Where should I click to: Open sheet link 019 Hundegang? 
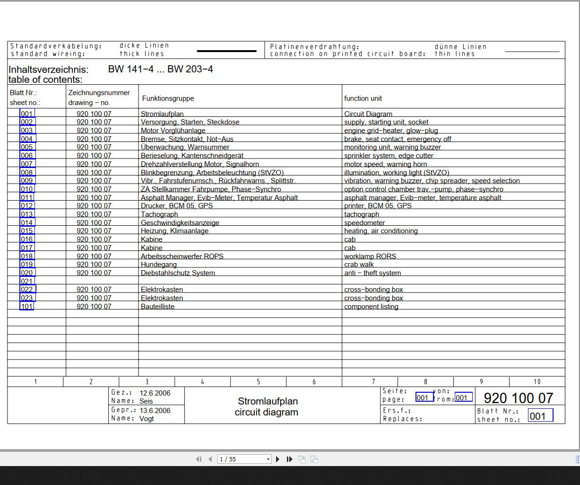tap(27, 265)
